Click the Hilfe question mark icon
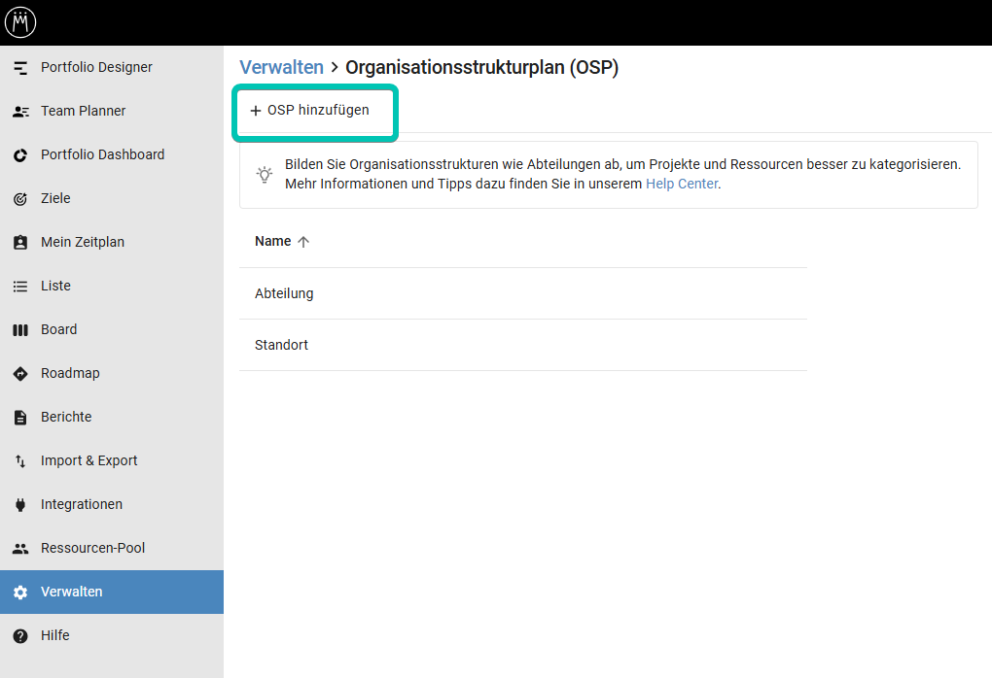992x678 pixels. click(x=20, y=635)
